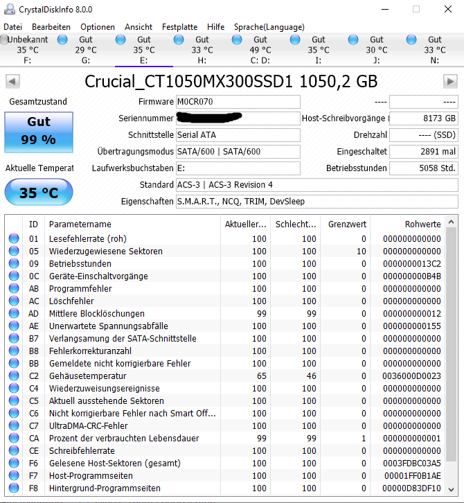Open the Ansicht menu
The image size is (464, 503).
tap(139, 27)
